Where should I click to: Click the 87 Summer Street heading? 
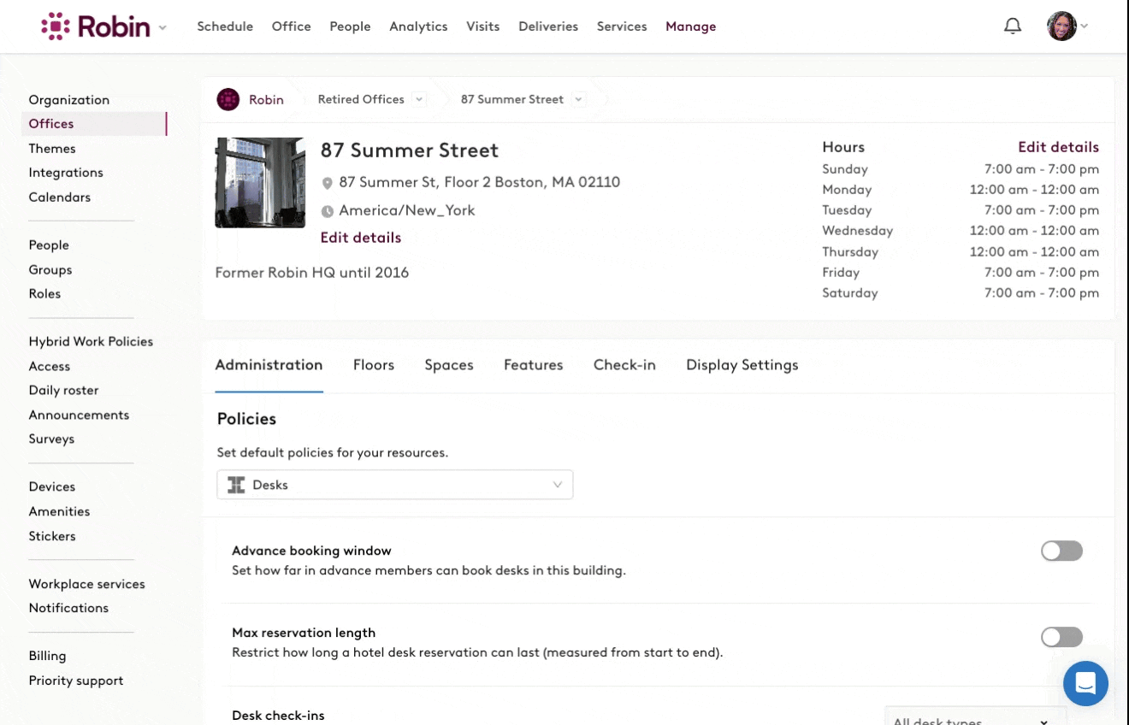(410, 150)
